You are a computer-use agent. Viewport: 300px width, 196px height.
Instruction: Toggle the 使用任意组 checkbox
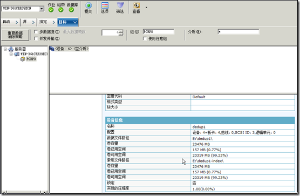pyautogui.click(x=145, y=38)
